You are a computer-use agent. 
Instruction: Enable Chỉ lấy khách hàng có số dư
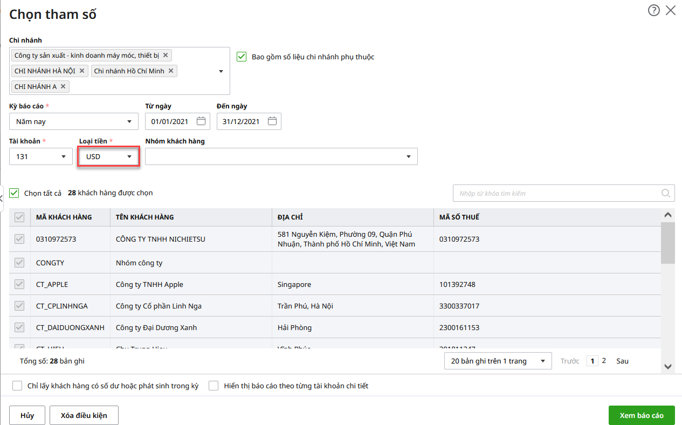[x=17, y=386]
